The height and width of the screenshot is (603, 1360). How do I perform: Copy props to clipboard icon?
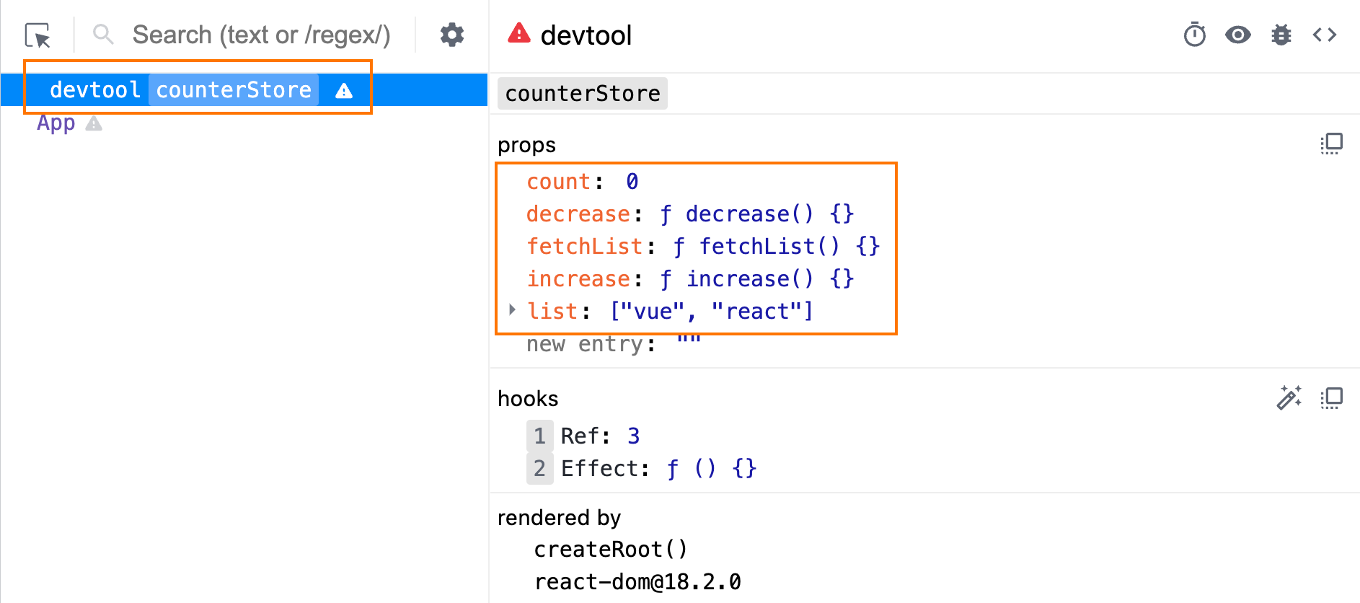pos(1331,144)
